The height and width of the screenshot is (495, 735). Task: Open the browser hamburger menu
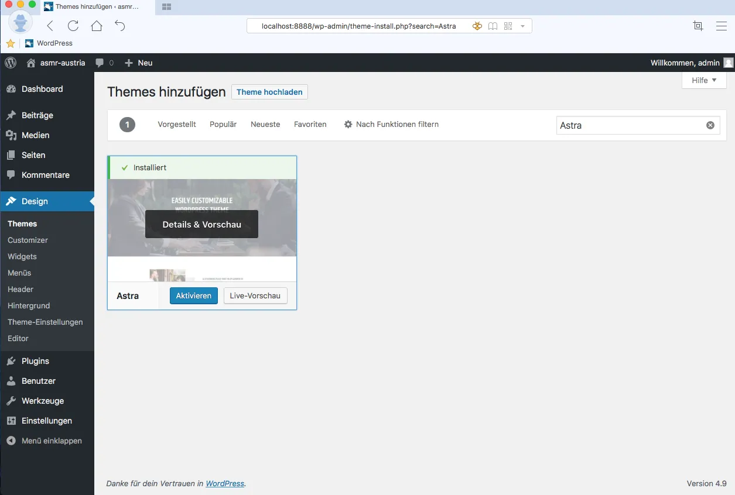tap(722, 26)
